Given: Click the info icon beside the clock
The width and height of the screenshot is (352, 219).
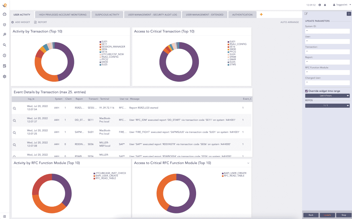Looking at the screenshot, I should (320, 5).
